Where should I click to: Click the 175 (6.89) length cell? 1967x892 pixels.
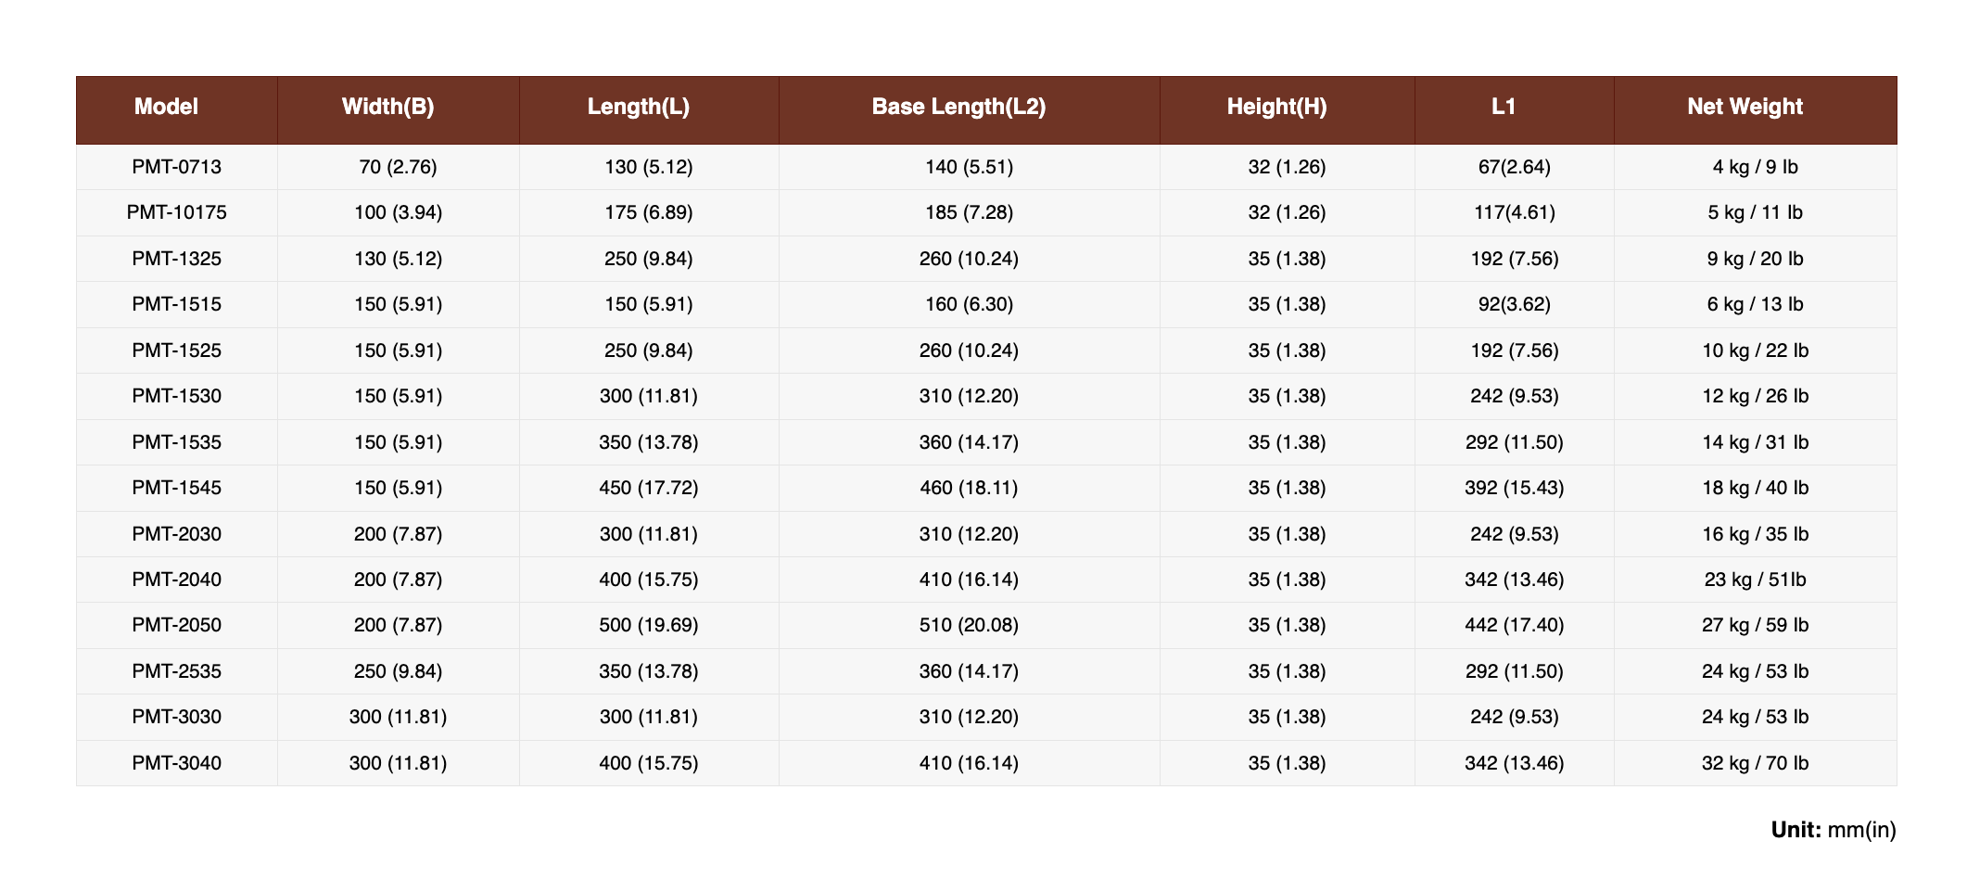click(648, 212)
